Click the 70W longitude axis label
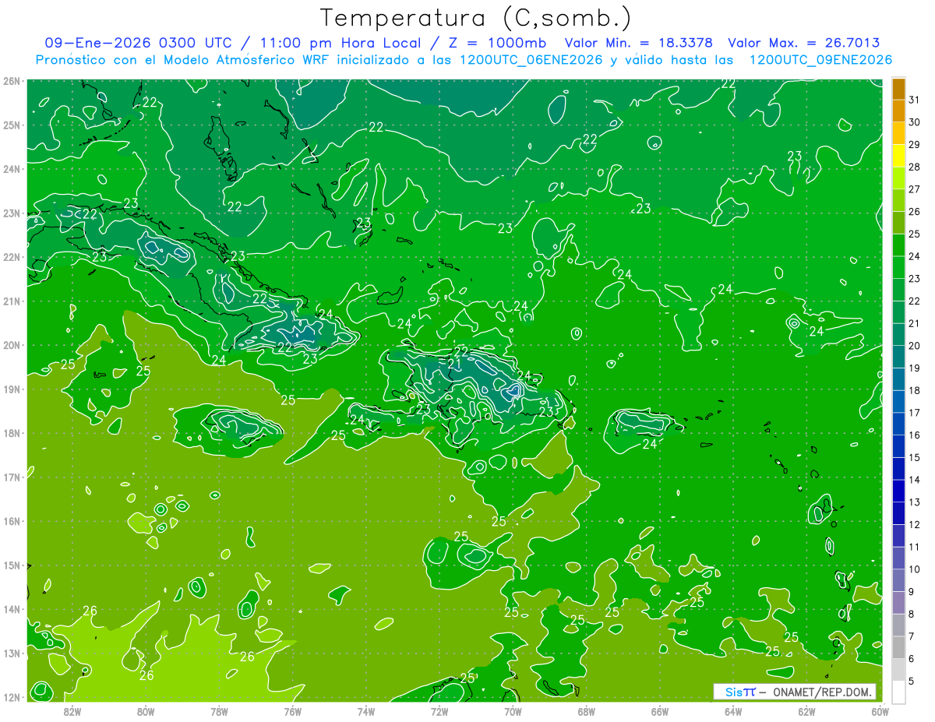 (x=513, y=711)
